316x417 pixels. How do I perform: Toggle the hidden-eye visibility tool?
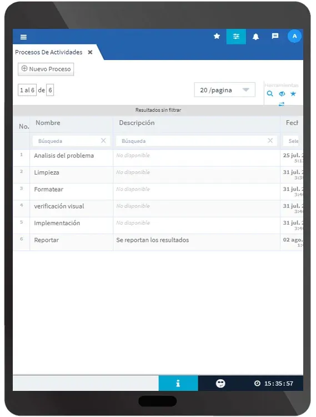point(282,93)
